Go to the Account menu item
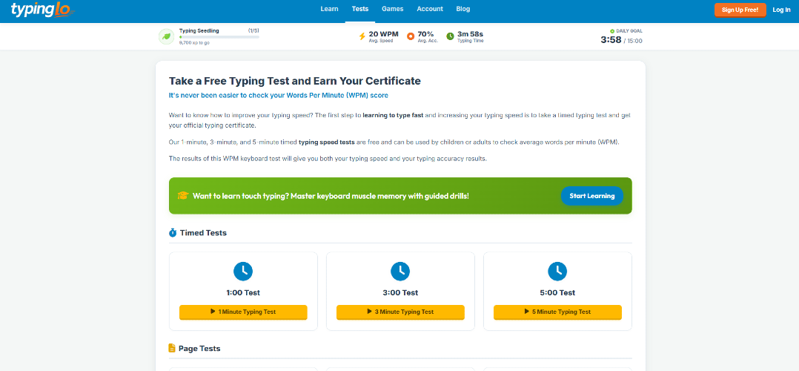 click(430, 9)
